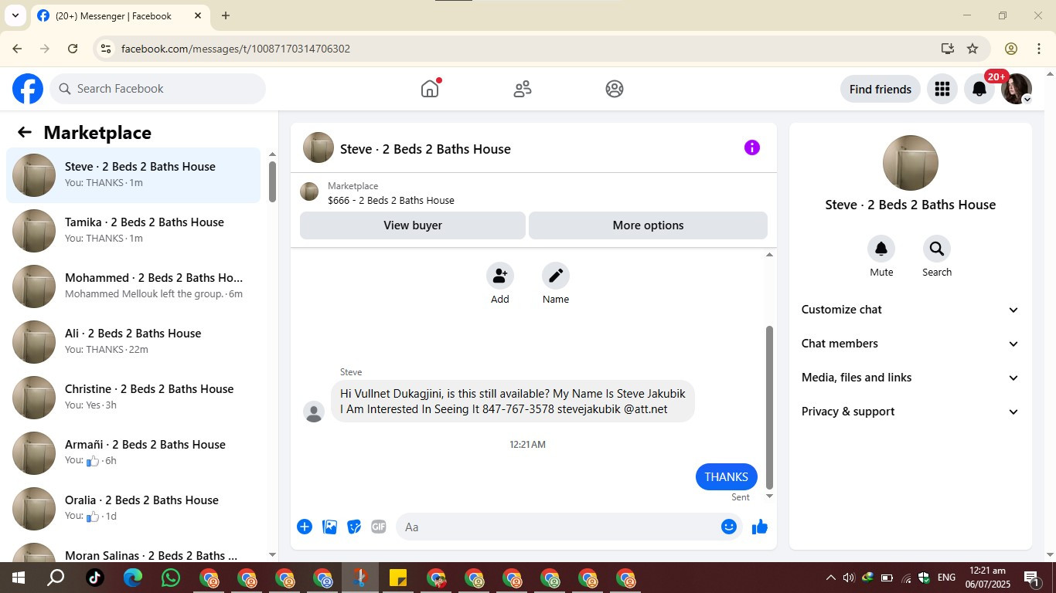Click the View buyer button

coord(413,225)
